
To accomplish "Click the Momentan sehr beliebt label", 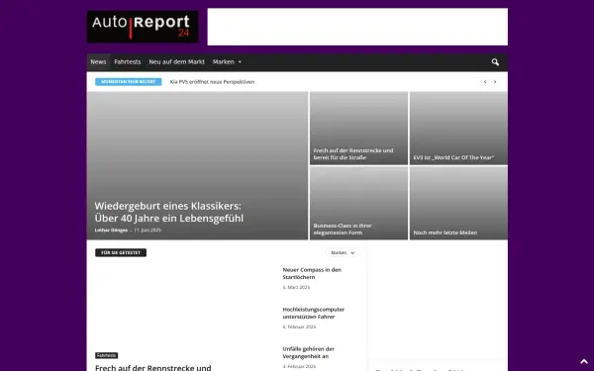I will pos(129,82).
